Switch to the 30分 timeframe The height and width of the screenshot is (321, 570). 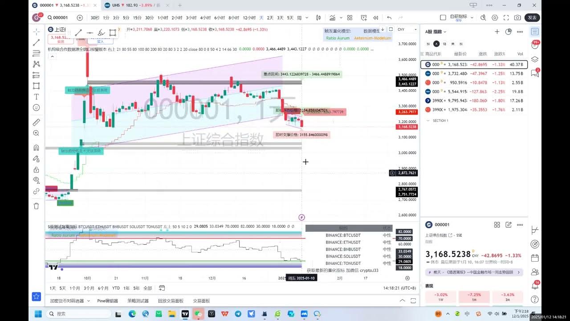(x=149, y=18)
